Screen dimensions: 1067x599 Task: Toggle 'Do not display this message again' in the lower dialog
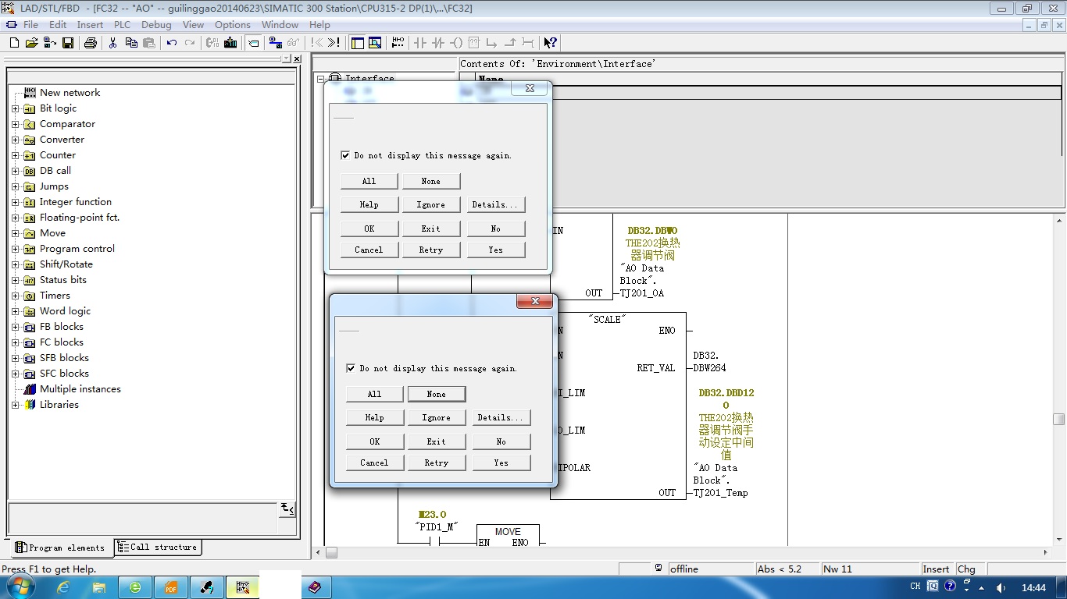tap(351, 368)
